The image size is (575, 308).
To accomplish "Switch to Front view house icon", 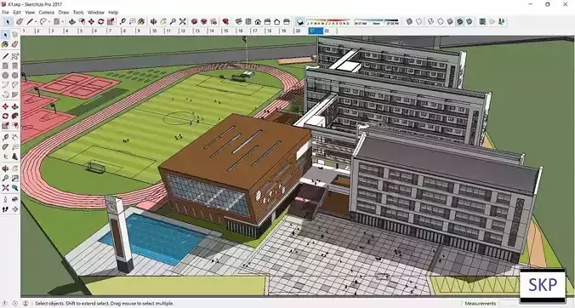I will click(x=259, y=21).
